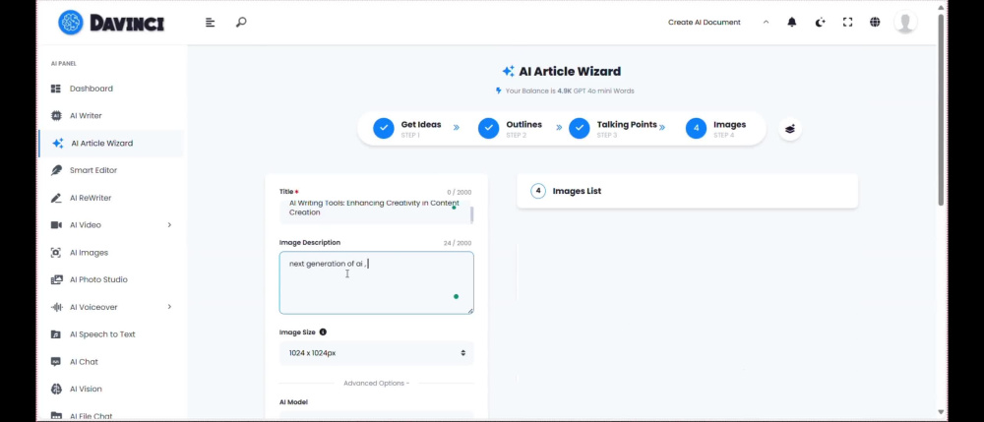Open the language globe icon
Viewport: 984px width, 422px height.
point(875,22)
